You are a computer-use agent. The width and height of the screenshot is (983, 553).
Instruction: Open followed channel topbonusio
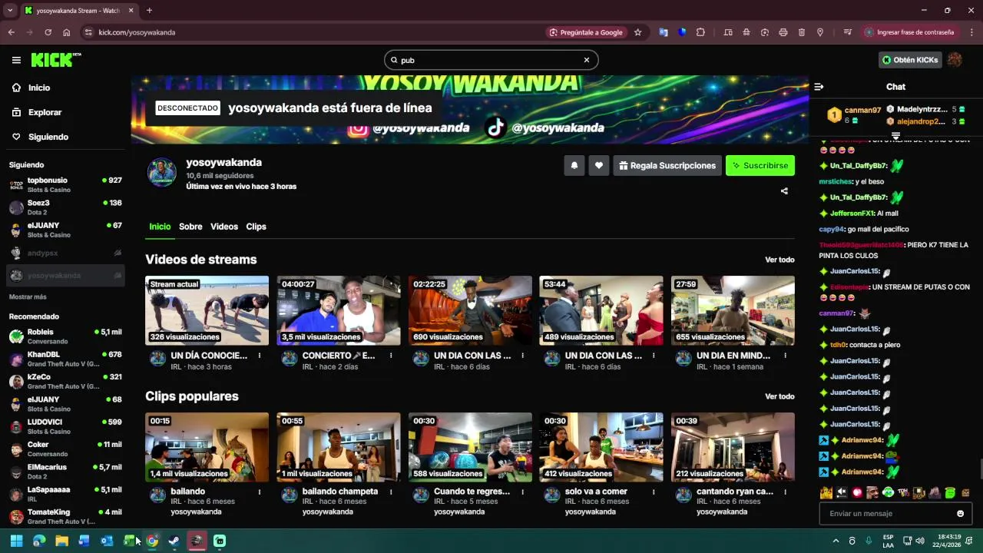(x=65, y=185)
